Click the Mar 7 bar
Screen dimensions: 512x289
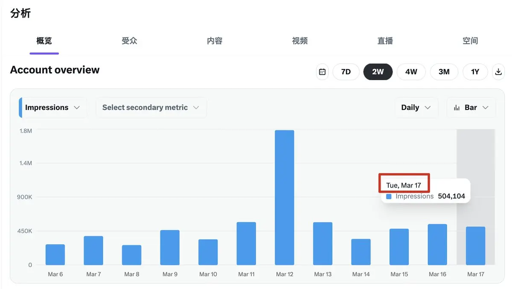pyautogui.click(x=93, y=251)
